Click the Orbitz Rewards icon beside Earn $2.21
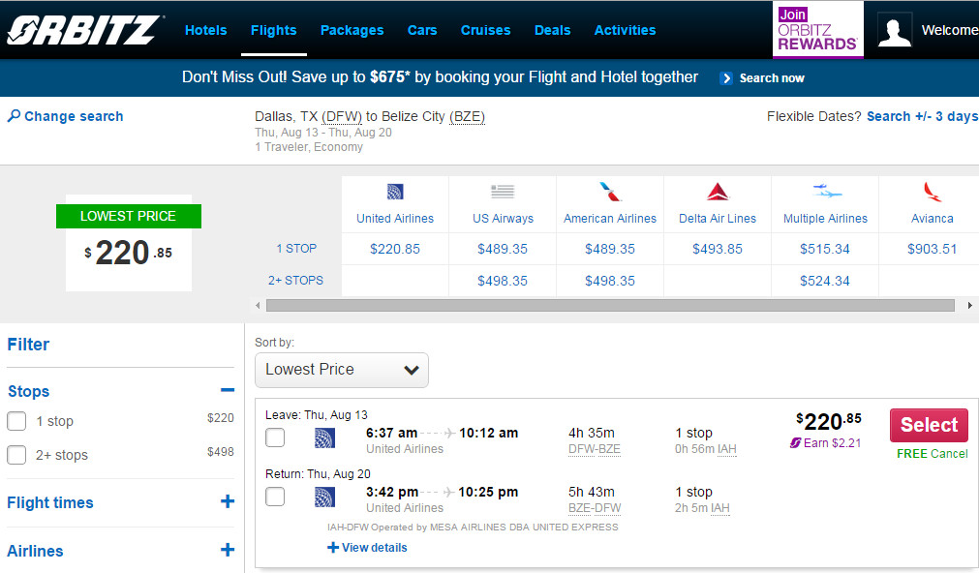This screenshot has width=979, height=573. (795, 442)
